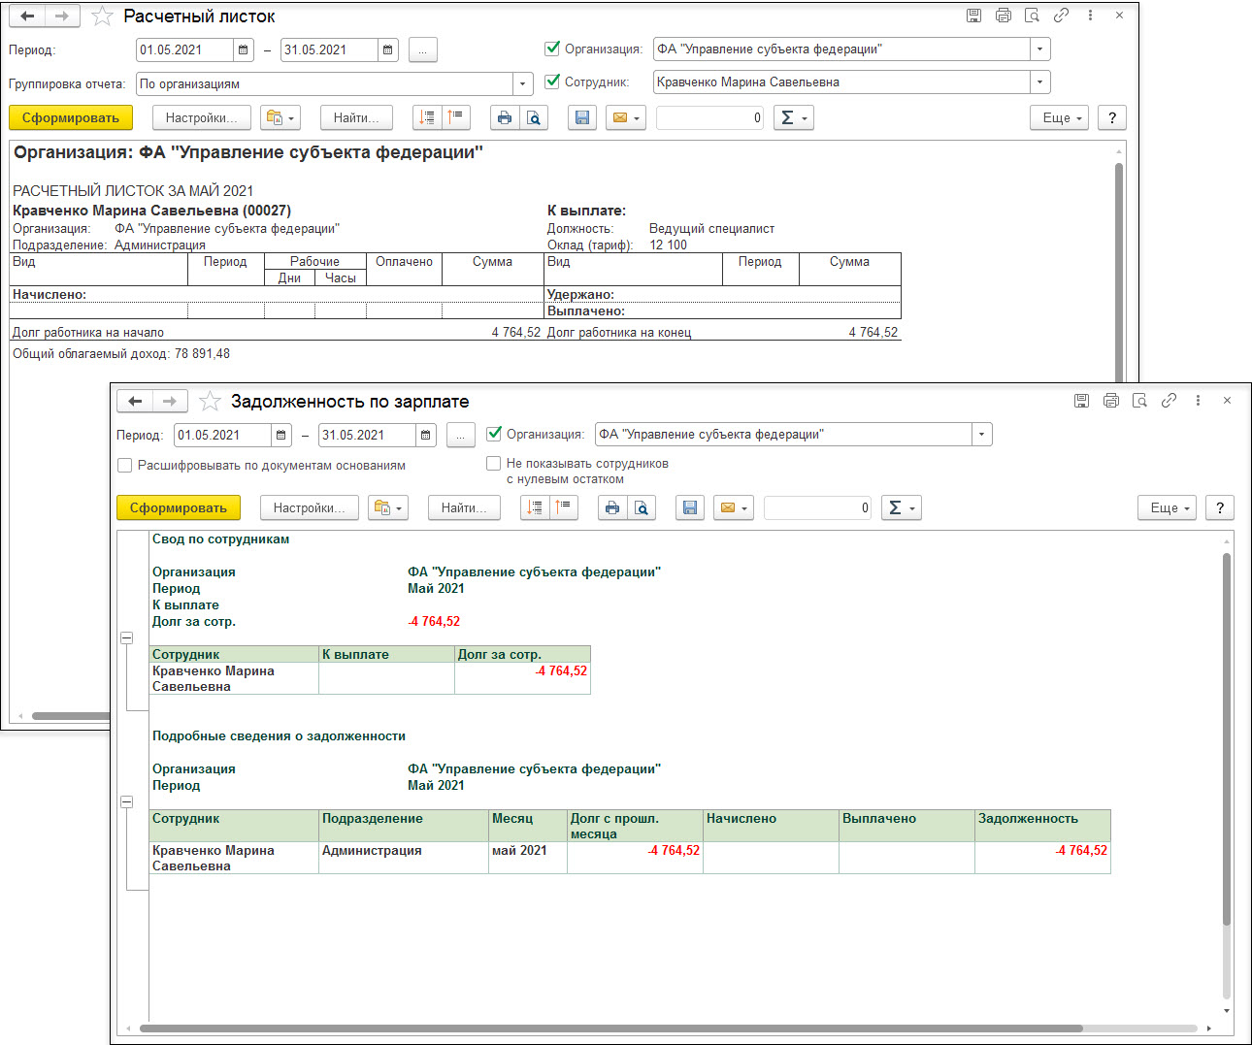The width and height of the screenshot is (1252, 1045).
Task: Click Сформировать in Расчетный листок
Action: (71, 117)
